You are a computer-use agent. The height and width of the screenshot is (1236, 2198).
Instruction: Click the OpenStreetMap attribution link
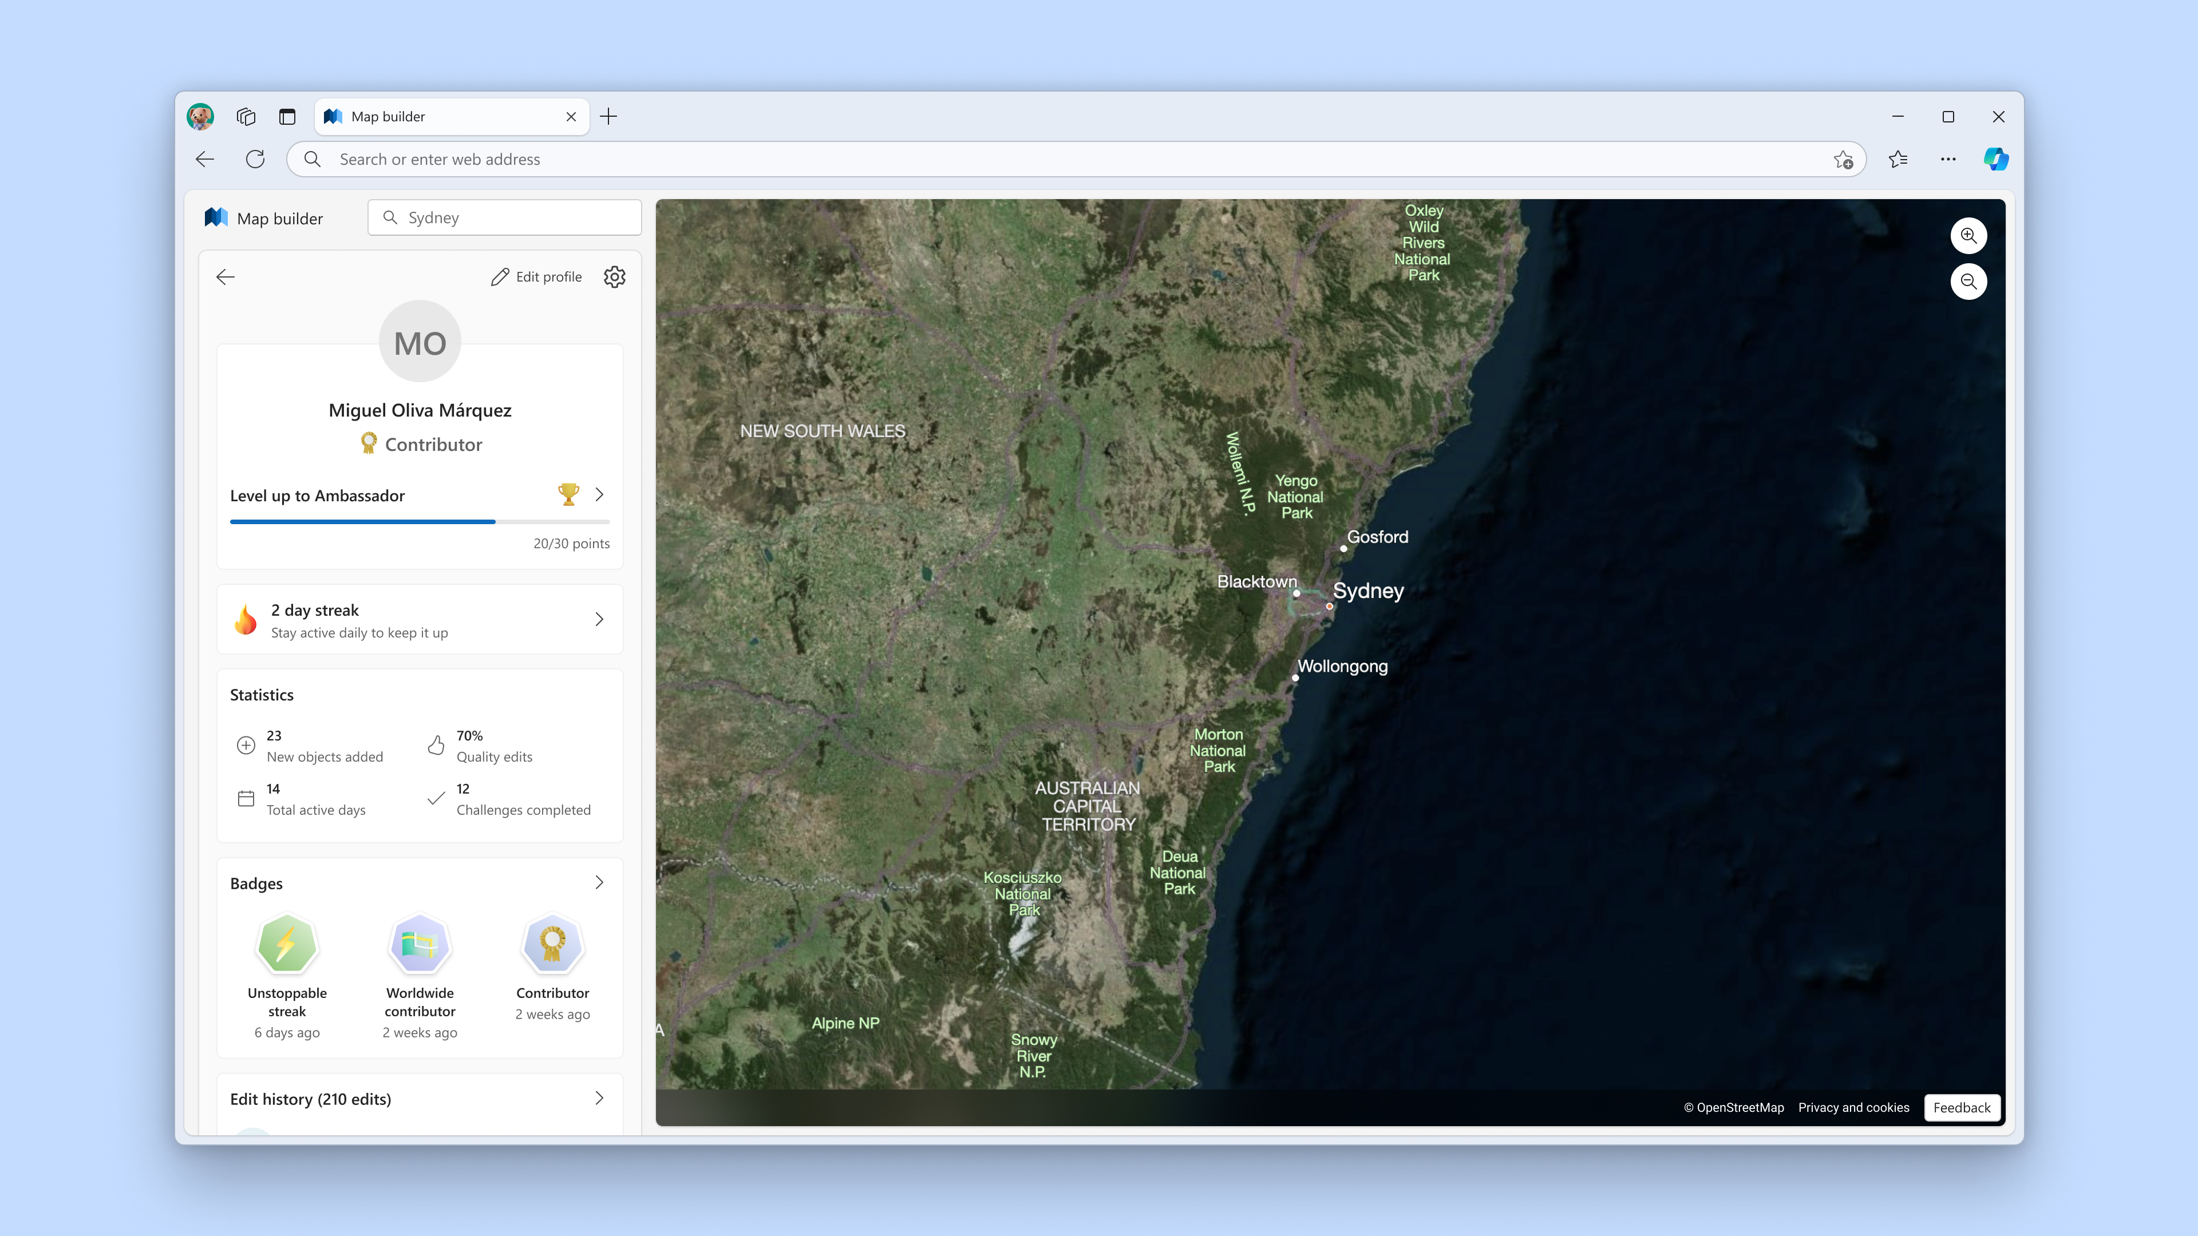coord(1733,1107)
